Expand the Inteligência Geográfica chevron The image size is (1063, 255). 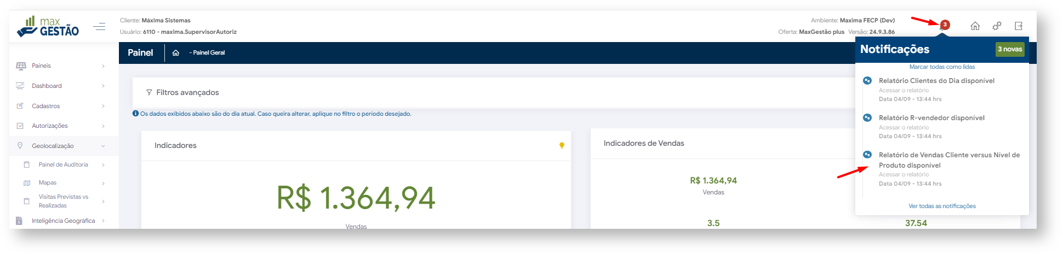[x=103, y=221]
